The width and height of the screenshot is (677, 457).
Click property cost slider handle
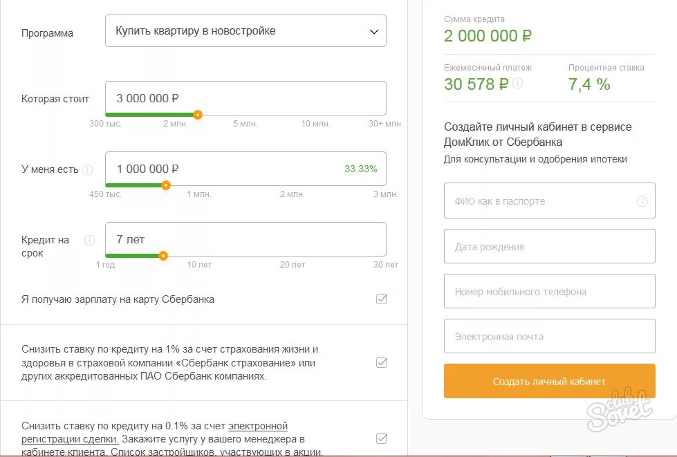point(198,115)
